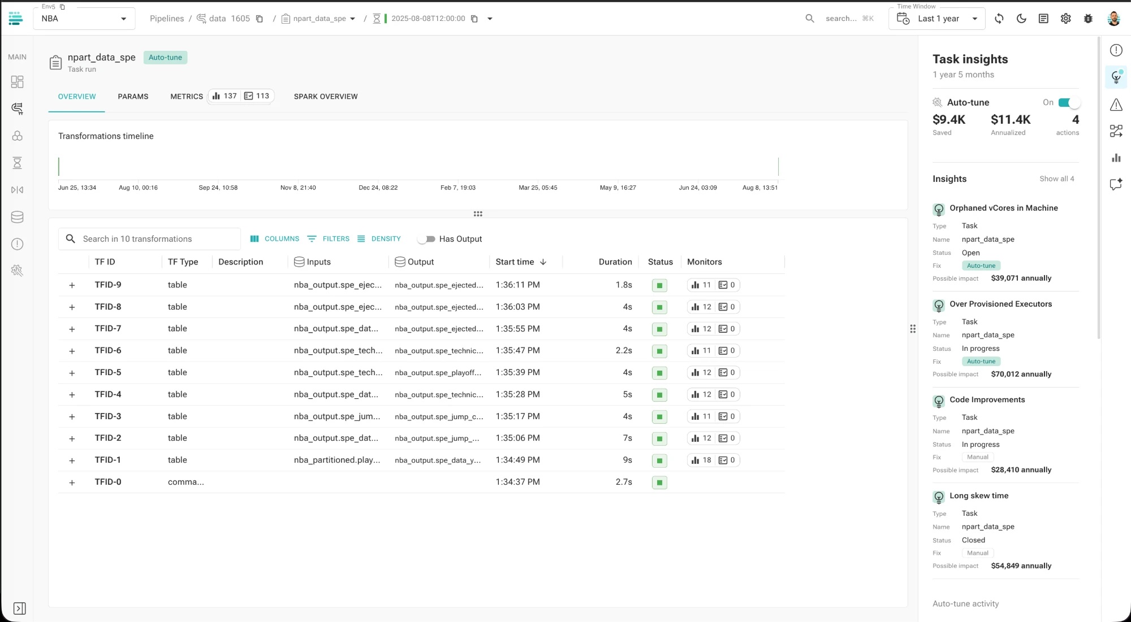Copy the Env5 environment name

click(63, 7)
